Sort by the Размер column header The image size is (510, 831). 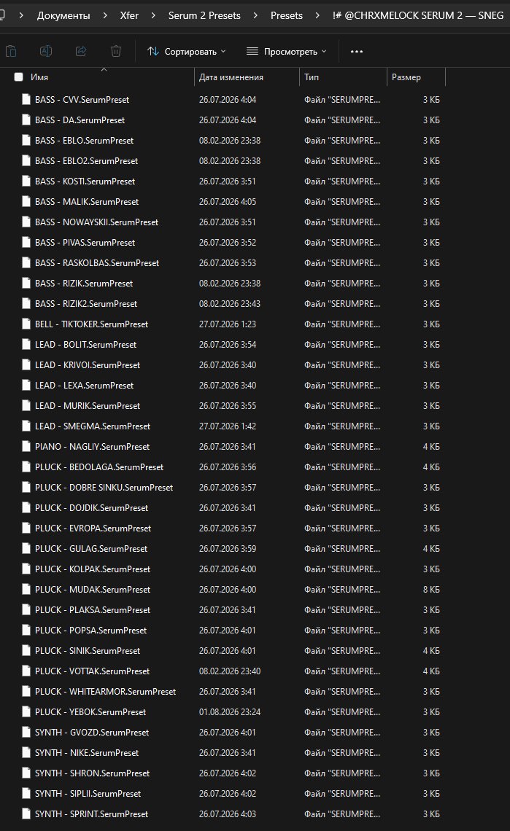tap(406, 77)
